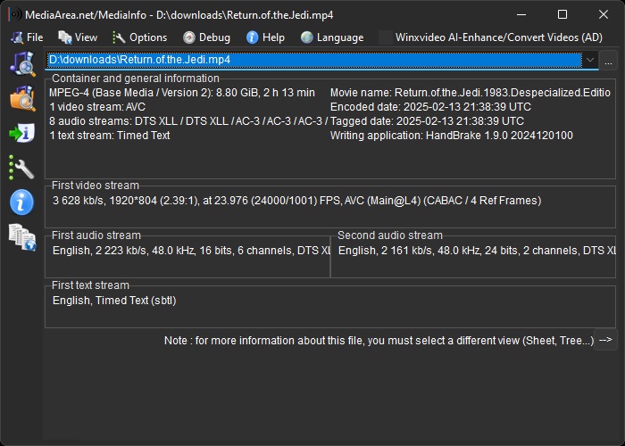This screenshot has width=625, height=446.
Task: Open preferences via the wrench sidebar icon
Action: coord(22,168)
